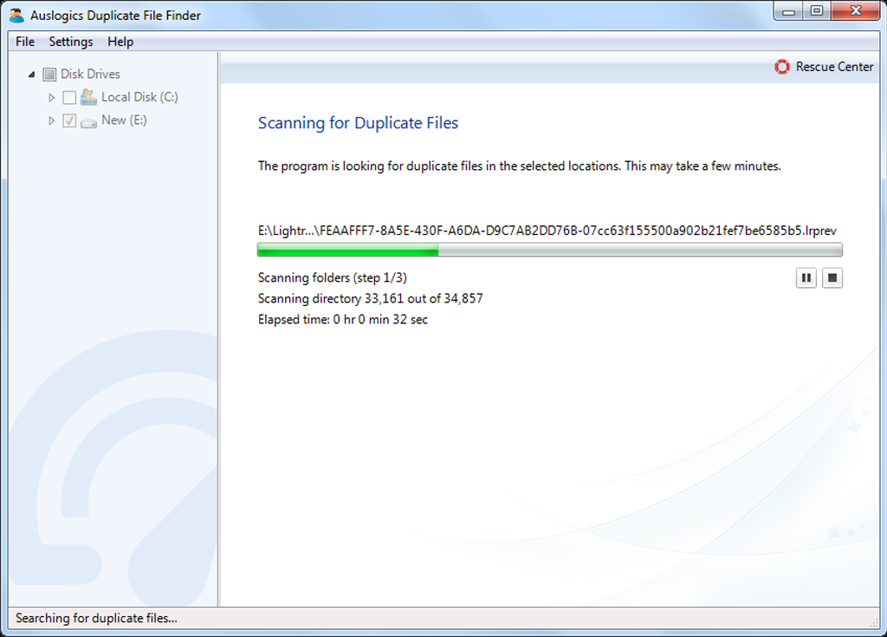This screenshot has height=637, width=887.
Task: Open the File menu
Action: pos(25,42)
